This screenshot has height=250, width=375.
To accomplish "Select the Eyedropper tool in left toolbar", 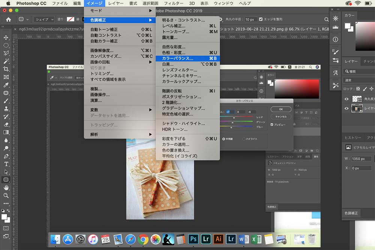I will pyautogui.click(x=6, y=85).
